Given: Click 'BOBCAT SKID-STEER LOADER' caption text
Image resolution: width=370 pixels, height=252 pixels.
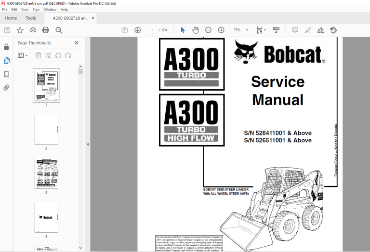Looking at the screenshot, I should [x=226, y=189].
